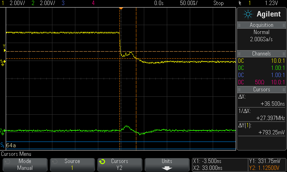The image size is (287, 172).
Task: Select channel 4 indicator in top bar
Action: point(93,3)
